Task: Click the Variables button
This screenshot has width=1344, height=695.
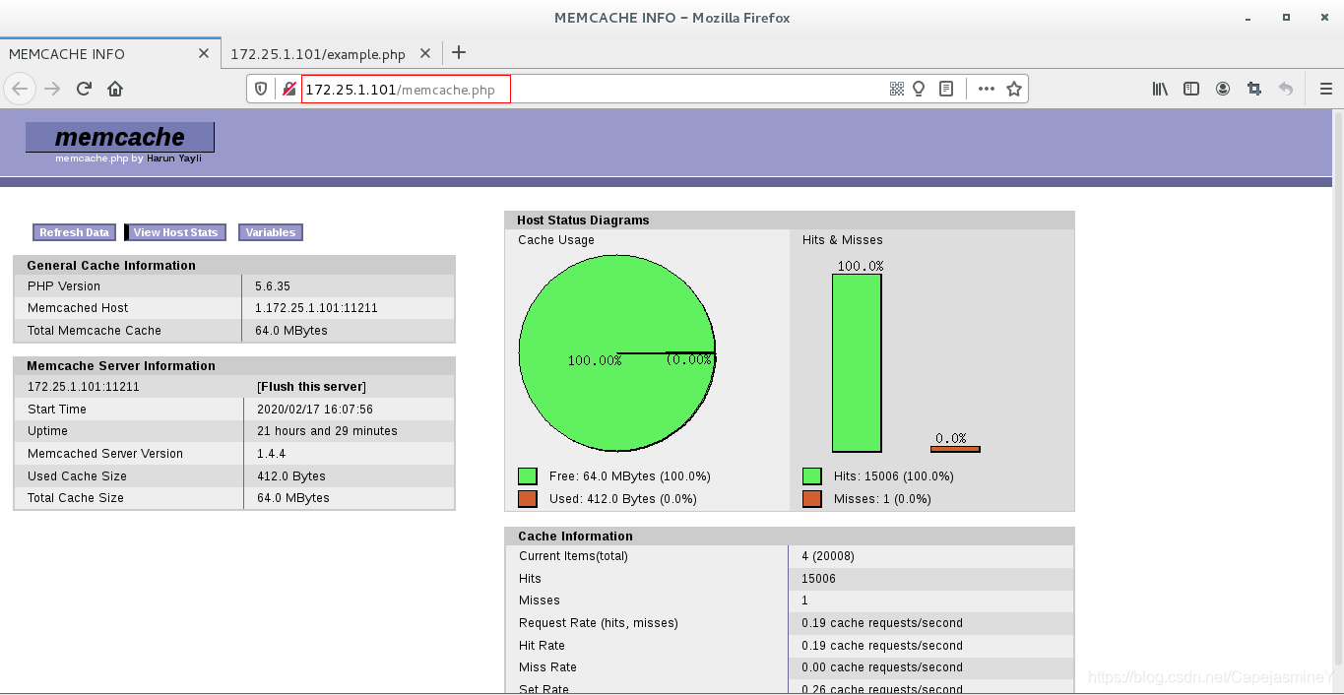Action: (x=270, y=232)
